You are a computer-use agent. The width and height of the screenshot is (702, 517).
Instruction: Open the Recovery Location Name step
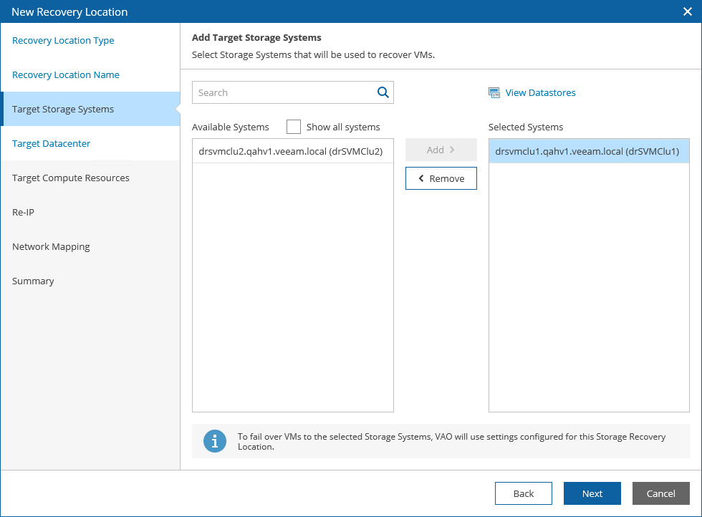tap(66, 75)
